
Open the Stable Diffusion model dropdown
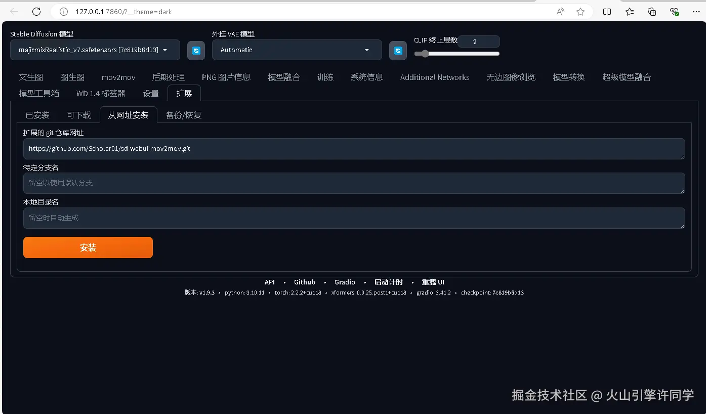point(95,50)
